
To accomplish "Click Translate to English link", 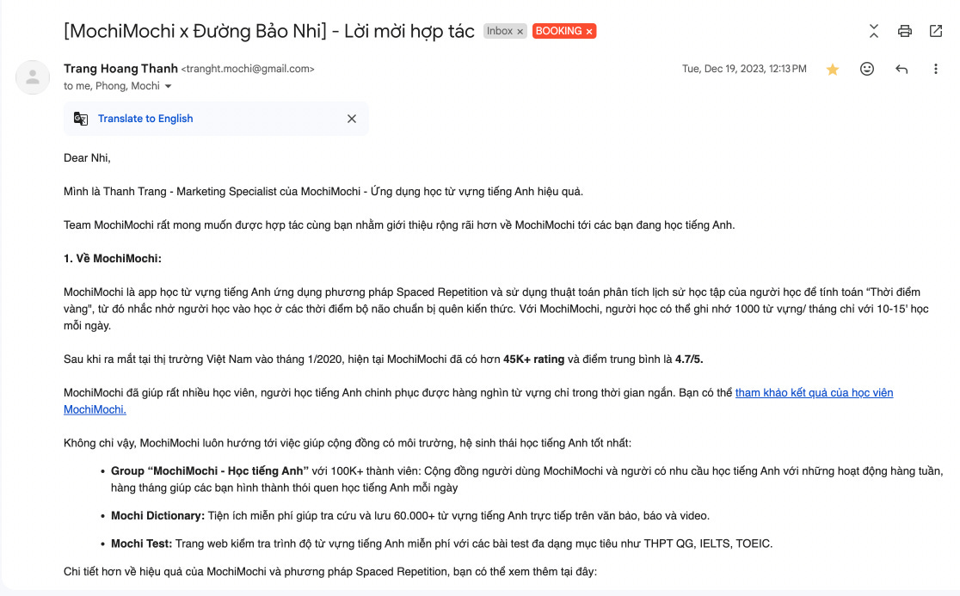I will click(145, 119).
